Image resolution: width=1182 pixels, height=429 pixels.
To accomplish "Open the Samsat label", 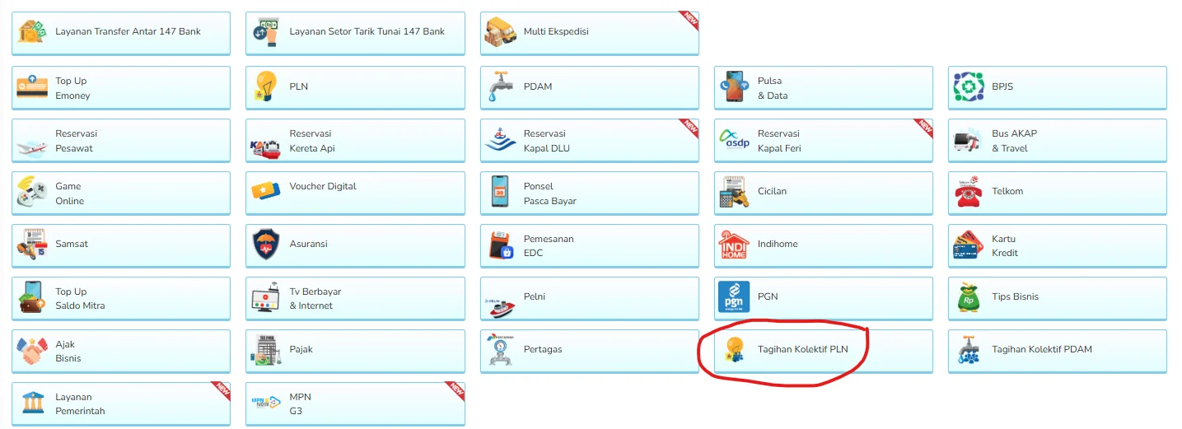I will (x=72, y=244).
